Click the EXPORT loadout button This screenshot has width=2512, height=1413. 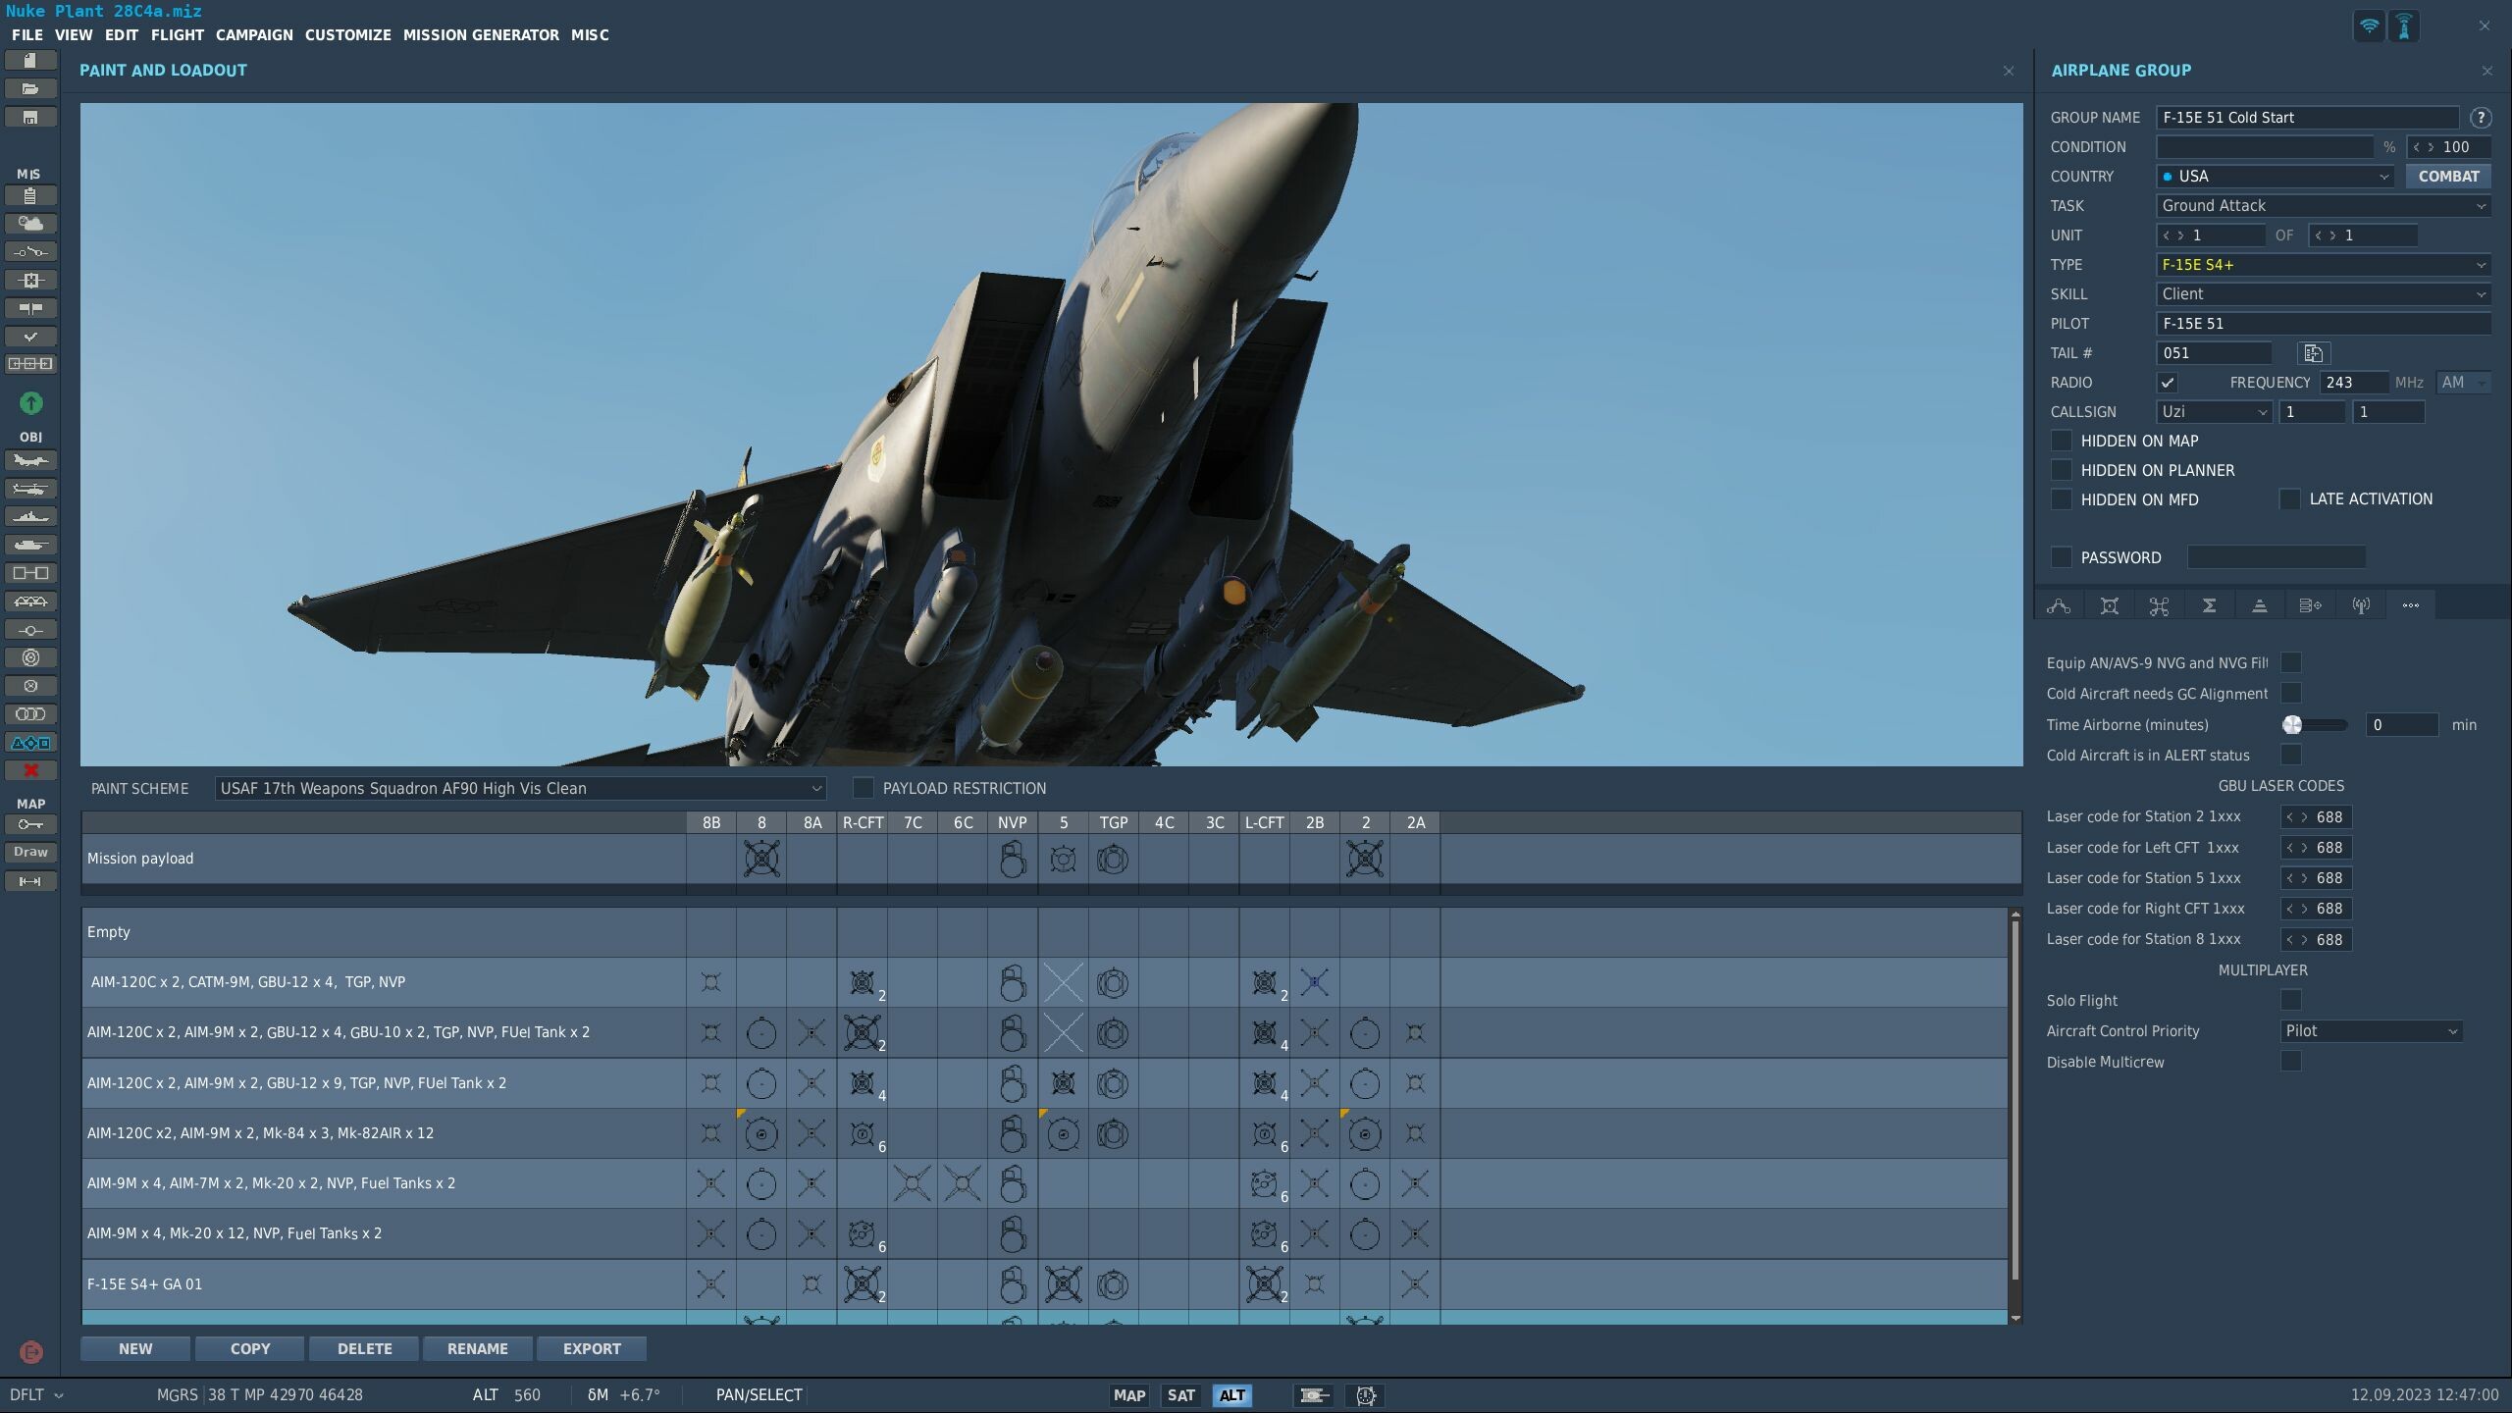tap(592, 1349)
